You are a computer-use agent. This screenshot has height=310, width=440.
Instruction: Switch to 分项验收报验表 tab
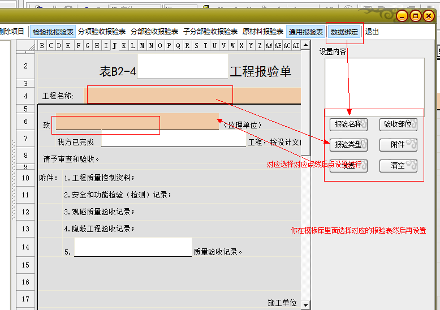pyautogui.click(x=102, y=32)
